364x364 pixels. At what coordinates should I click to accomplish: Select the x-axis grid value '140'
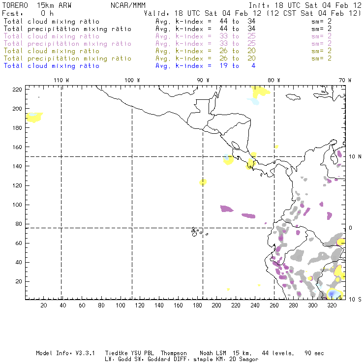pos(159,305)
